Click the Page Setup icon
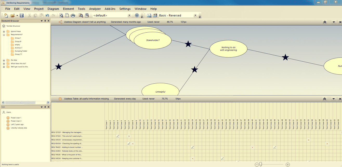 [x=67, y=16]
